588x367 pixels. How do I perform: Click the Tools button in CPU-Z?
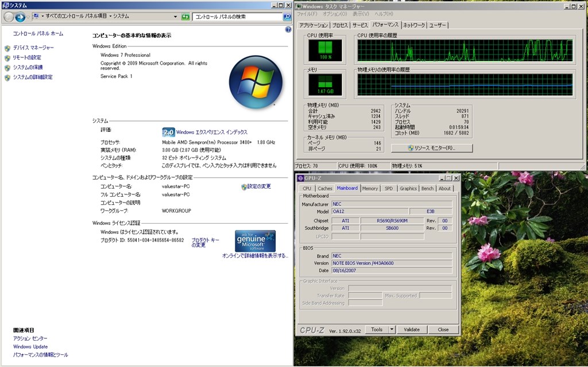pos(377,330)
